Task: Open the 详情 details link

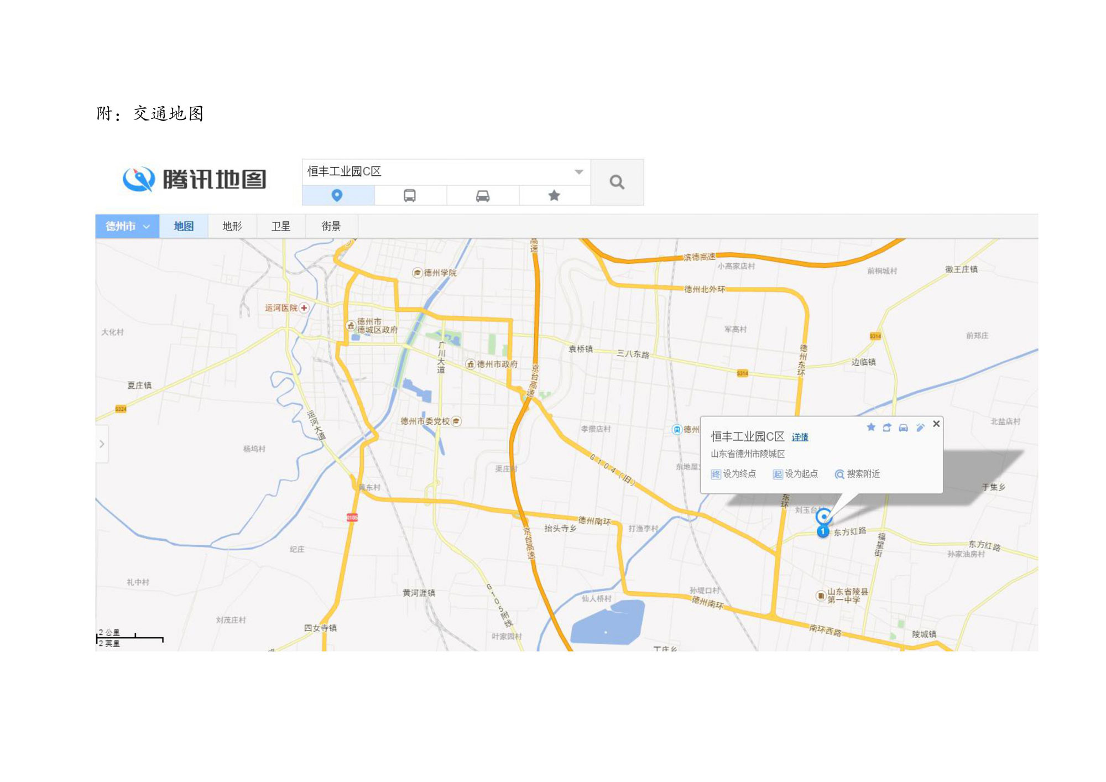Action: (x=800, y=437)
